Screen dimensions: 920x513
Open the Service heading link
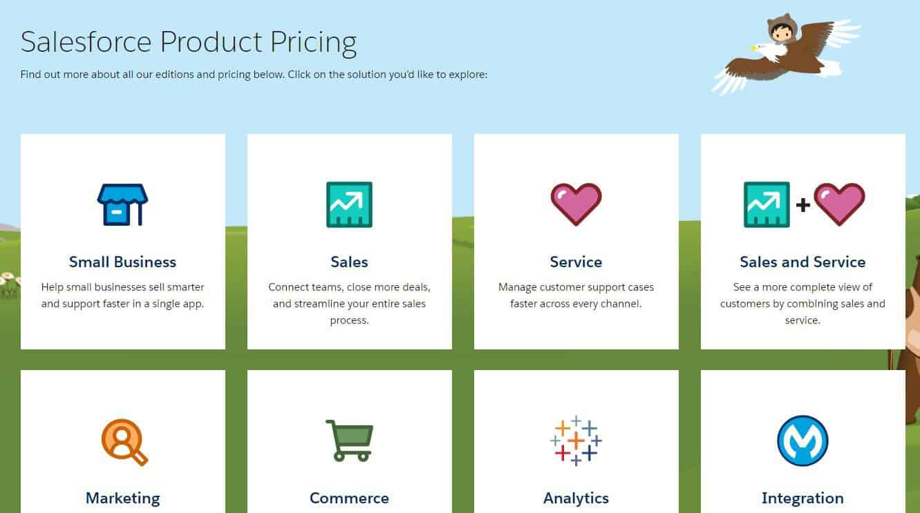pos(576,262)
